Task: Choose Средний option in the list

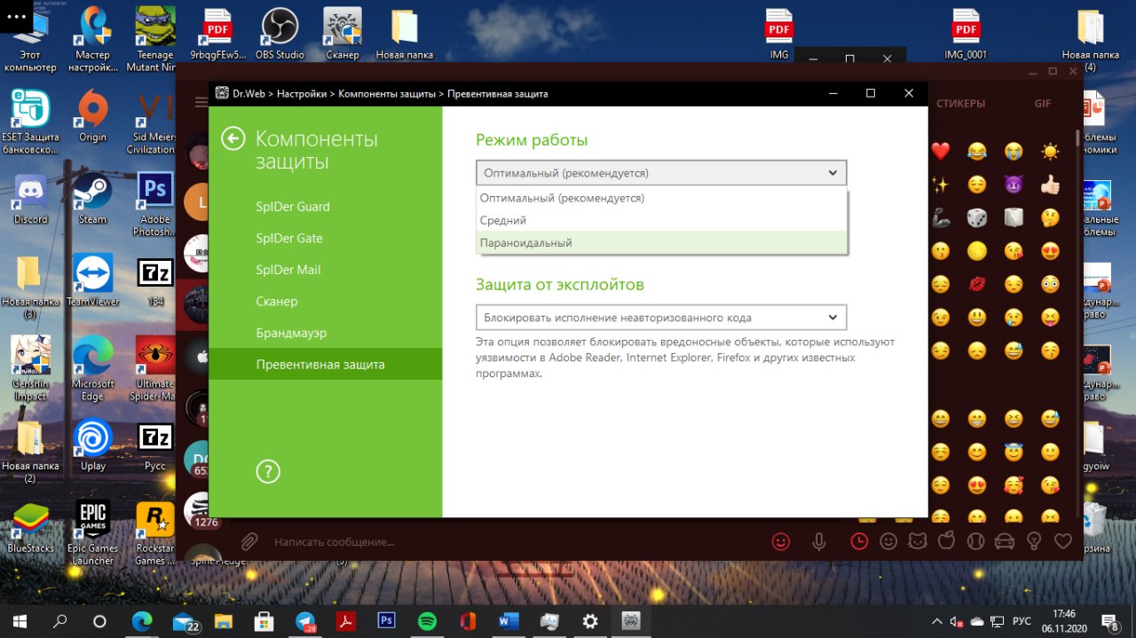Action: click(x=661, y=220)
